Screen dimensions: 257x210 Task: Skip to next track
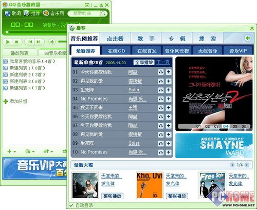tap(39, 42)
